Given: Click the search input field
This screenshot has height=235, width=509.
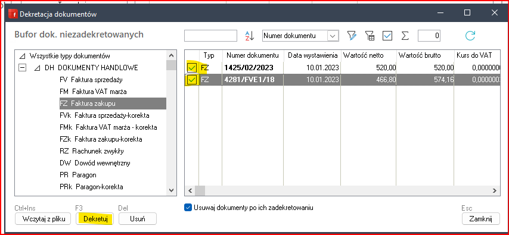Looking at the screenshot, I should 210,36.
